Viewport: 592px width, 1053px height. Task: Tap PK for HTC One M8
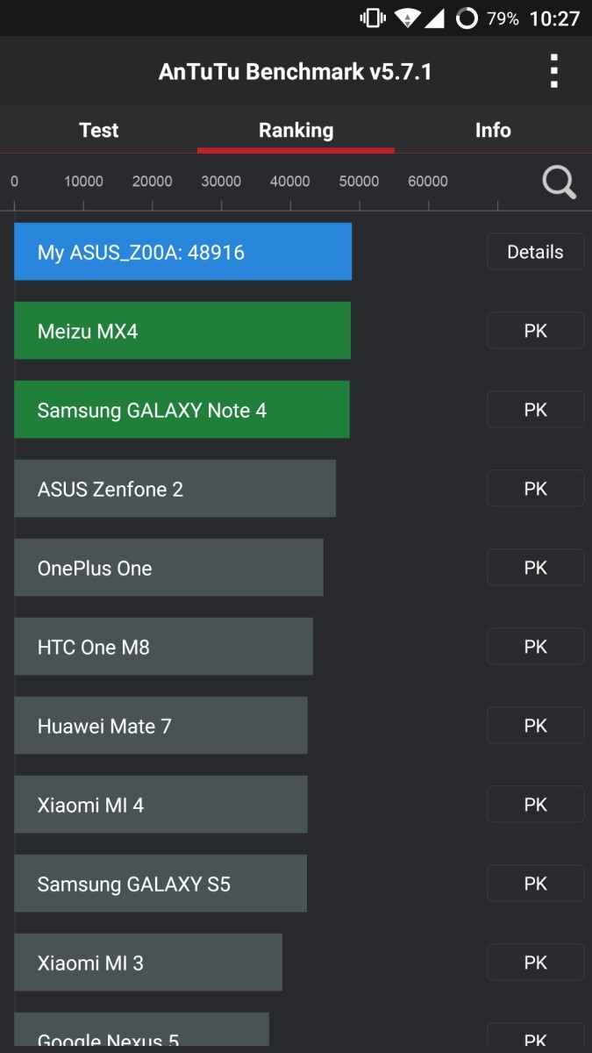coord(535,647)
